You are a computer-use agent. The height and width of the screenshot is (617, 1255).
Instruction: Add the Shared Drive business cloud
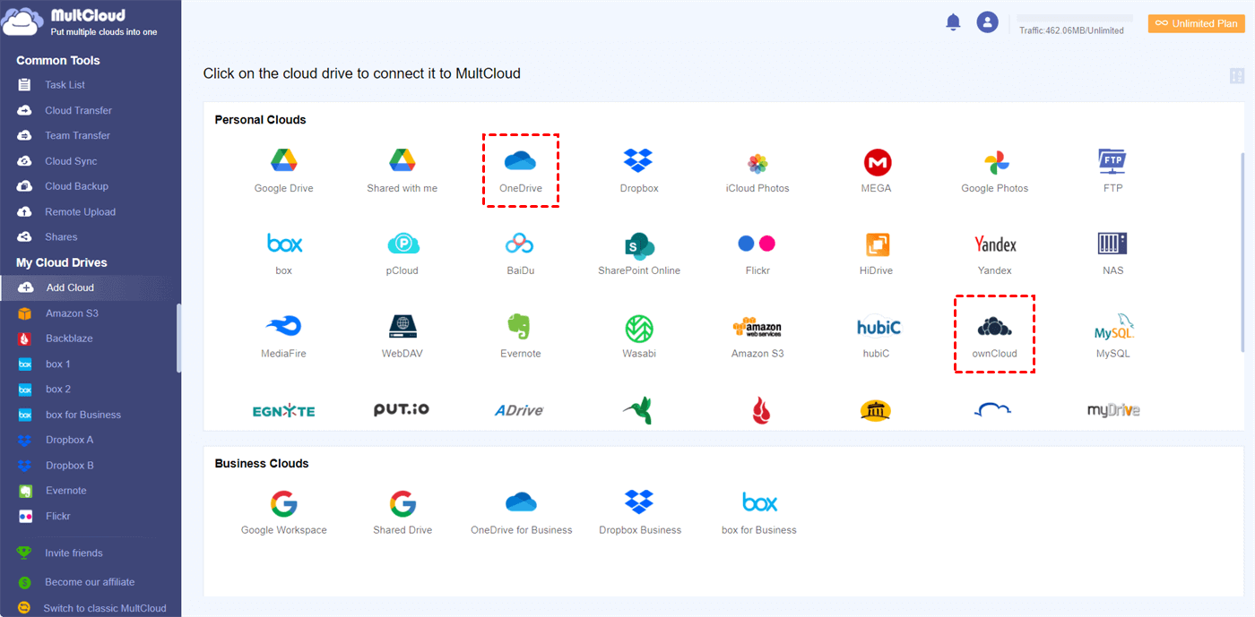click(402, 513)
